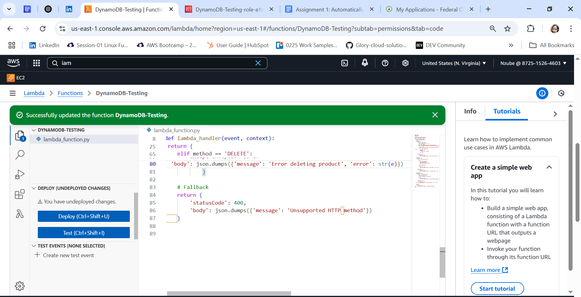Open the Explorer files icon in sidebar

tap(20, 136)
